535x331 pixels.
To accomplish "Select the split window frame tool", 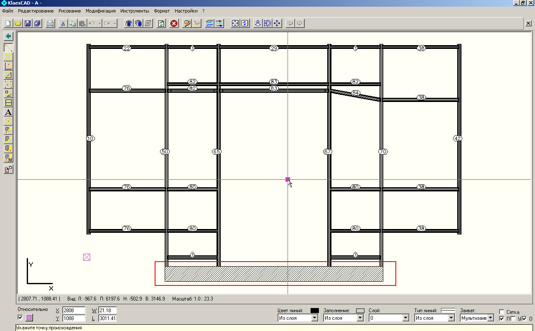I will (8, 103).
